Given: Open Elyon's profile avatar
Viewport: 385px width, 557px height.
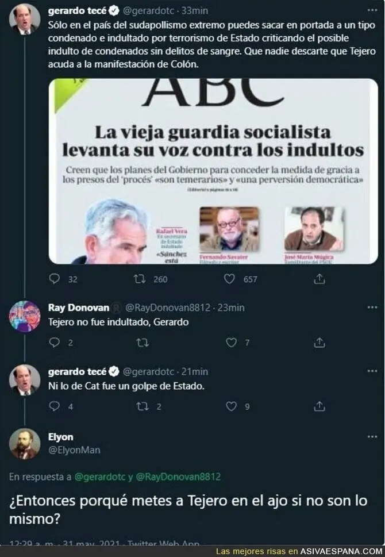Looking at the screenshot, I should tap(25, 444).
